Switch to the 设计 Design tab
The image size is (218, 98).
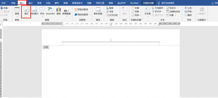point(30,3)
